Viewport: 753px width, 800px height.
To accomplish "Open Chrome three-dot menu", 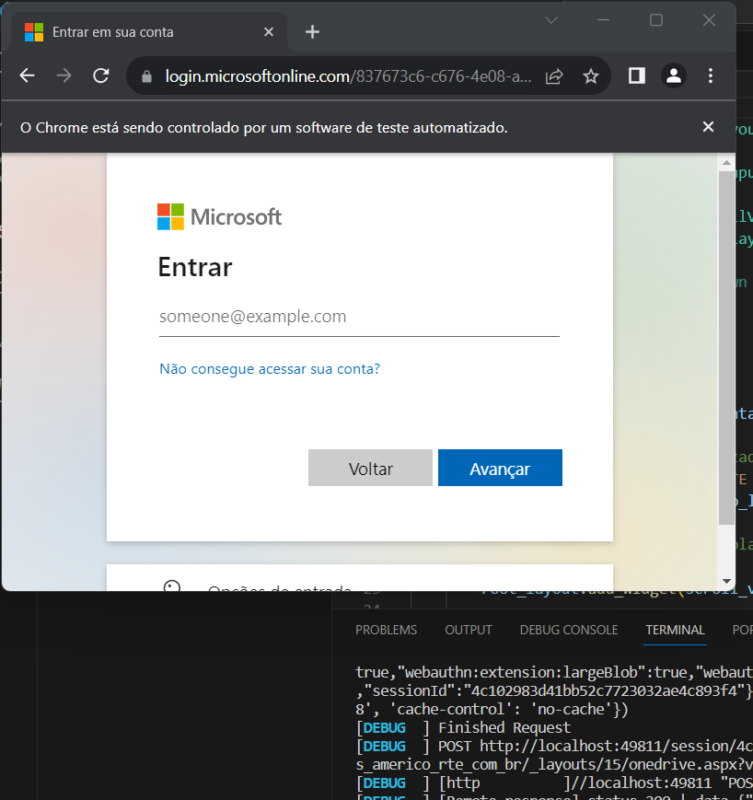I will pos(711,76).
